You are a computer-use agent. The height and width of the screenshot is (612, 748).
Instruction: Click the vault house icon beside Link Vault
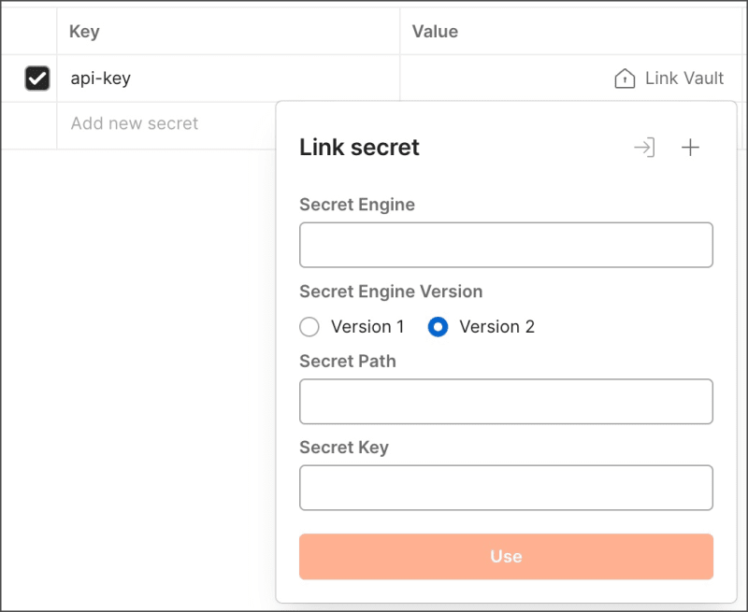(624, 78)
